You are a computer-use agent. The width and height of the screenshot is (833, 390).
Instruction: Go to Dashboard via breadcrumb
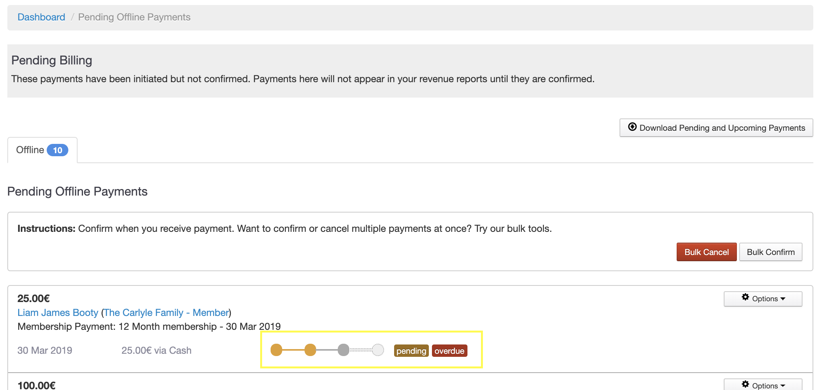pyautogui.click(x=41, y=17)
